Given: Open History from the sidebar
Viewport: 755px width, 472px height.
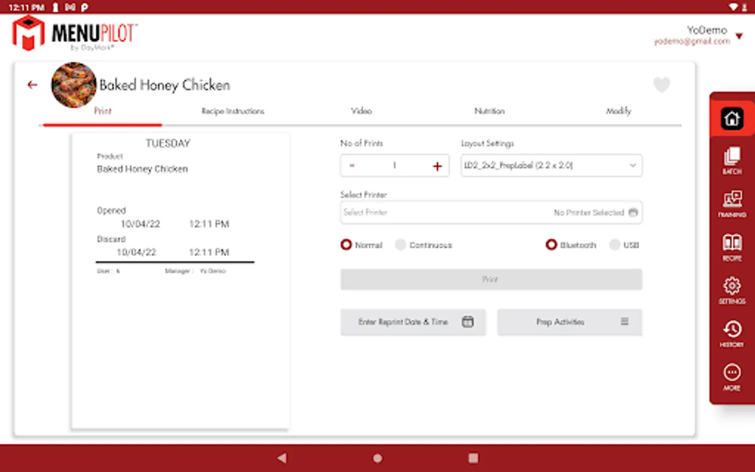Looking at the screenshot, I should (732, 334).
